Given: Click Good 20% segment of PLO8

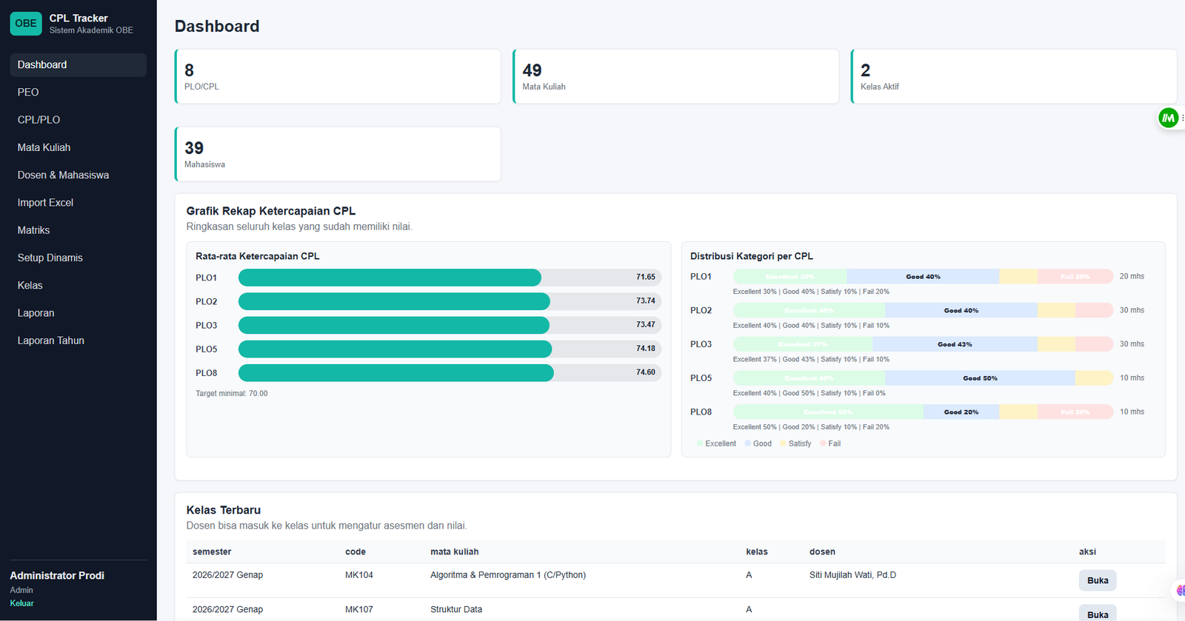Looking at the screenshot, I should 961,412.
